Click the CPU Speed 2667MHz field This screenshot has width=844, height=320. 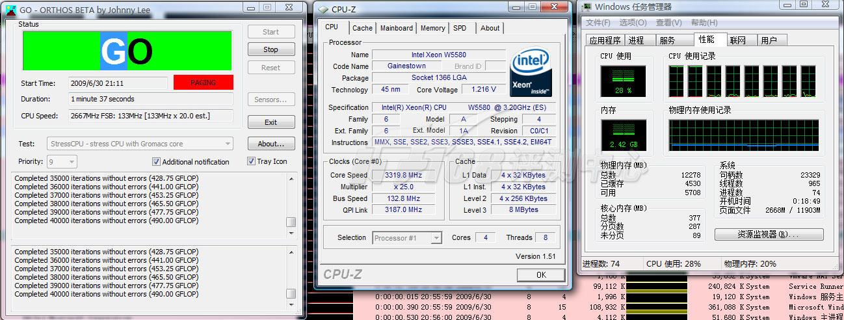tap(151, 116)
